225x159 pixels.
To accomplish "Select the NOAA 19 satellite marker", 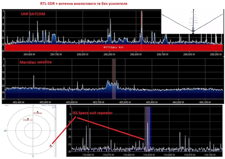I will (x=28, y=119).
